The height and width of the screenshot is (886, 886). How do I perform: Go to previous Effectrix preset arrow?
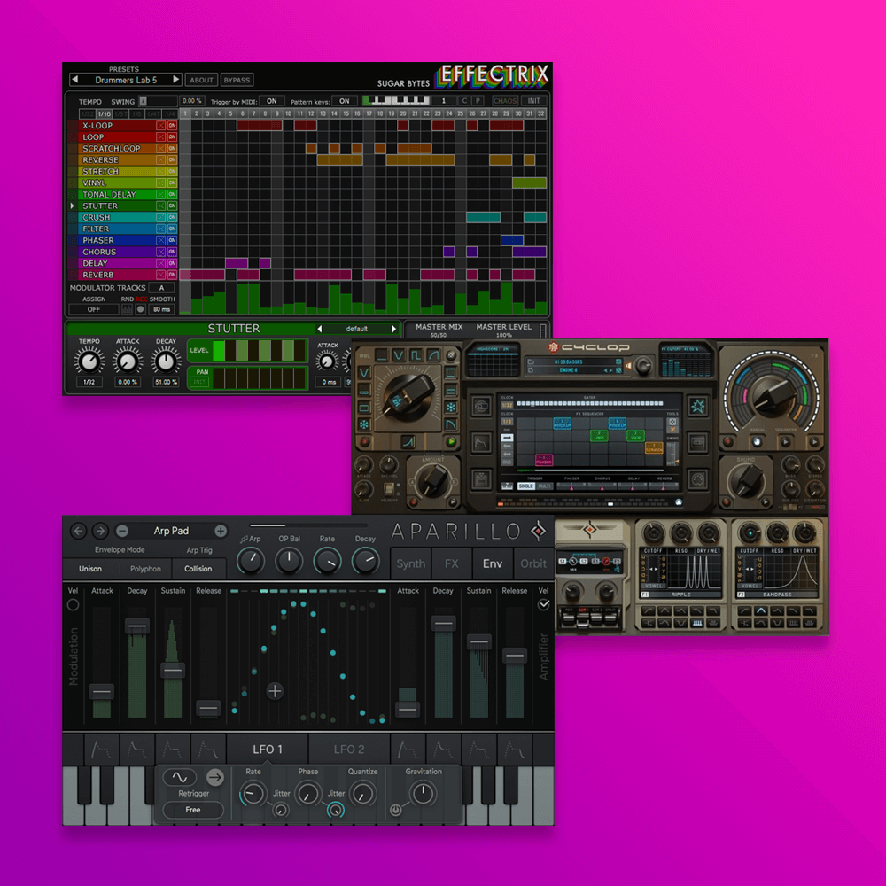75,80
